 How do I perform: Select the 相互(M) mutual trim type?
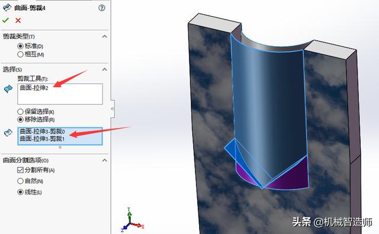coord(20,55)
